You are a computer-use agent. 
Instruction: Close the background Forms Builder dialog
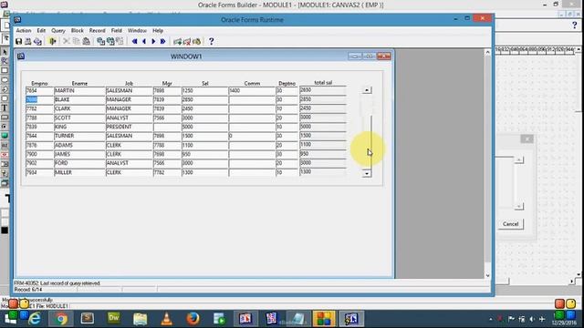coord(527,138)
